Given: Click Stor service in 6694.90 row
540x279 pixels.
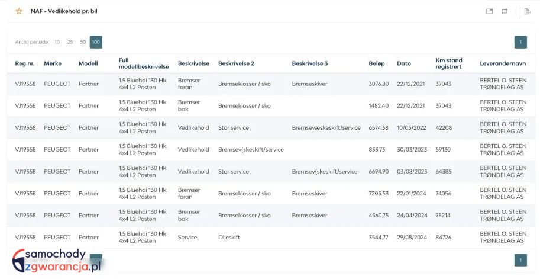Looking at the screenshot, I should click(234, 171).
